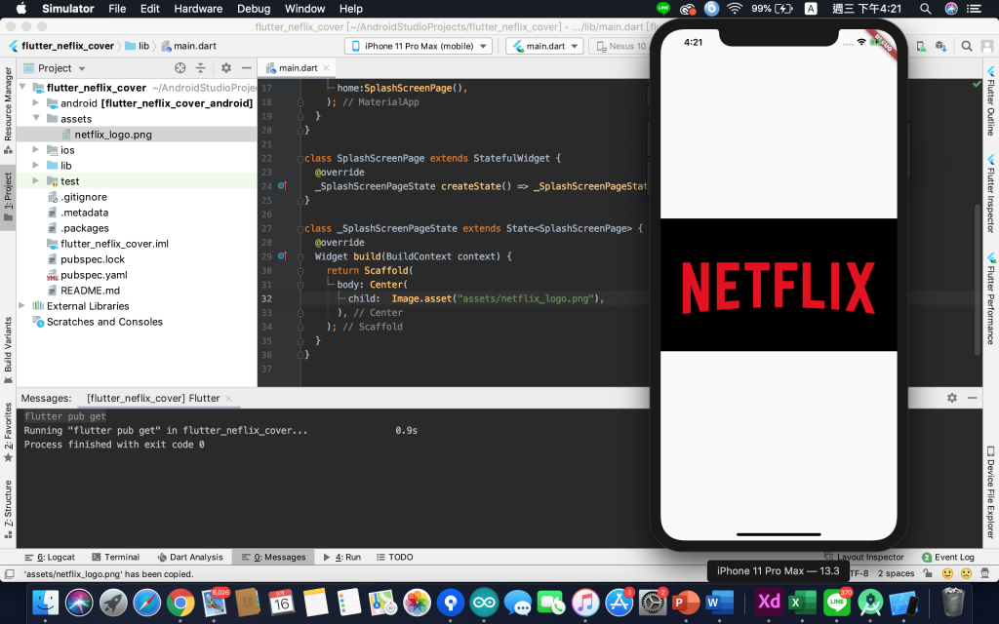
Task: Open Device File Explorer side panel
Action: [991, 492]
